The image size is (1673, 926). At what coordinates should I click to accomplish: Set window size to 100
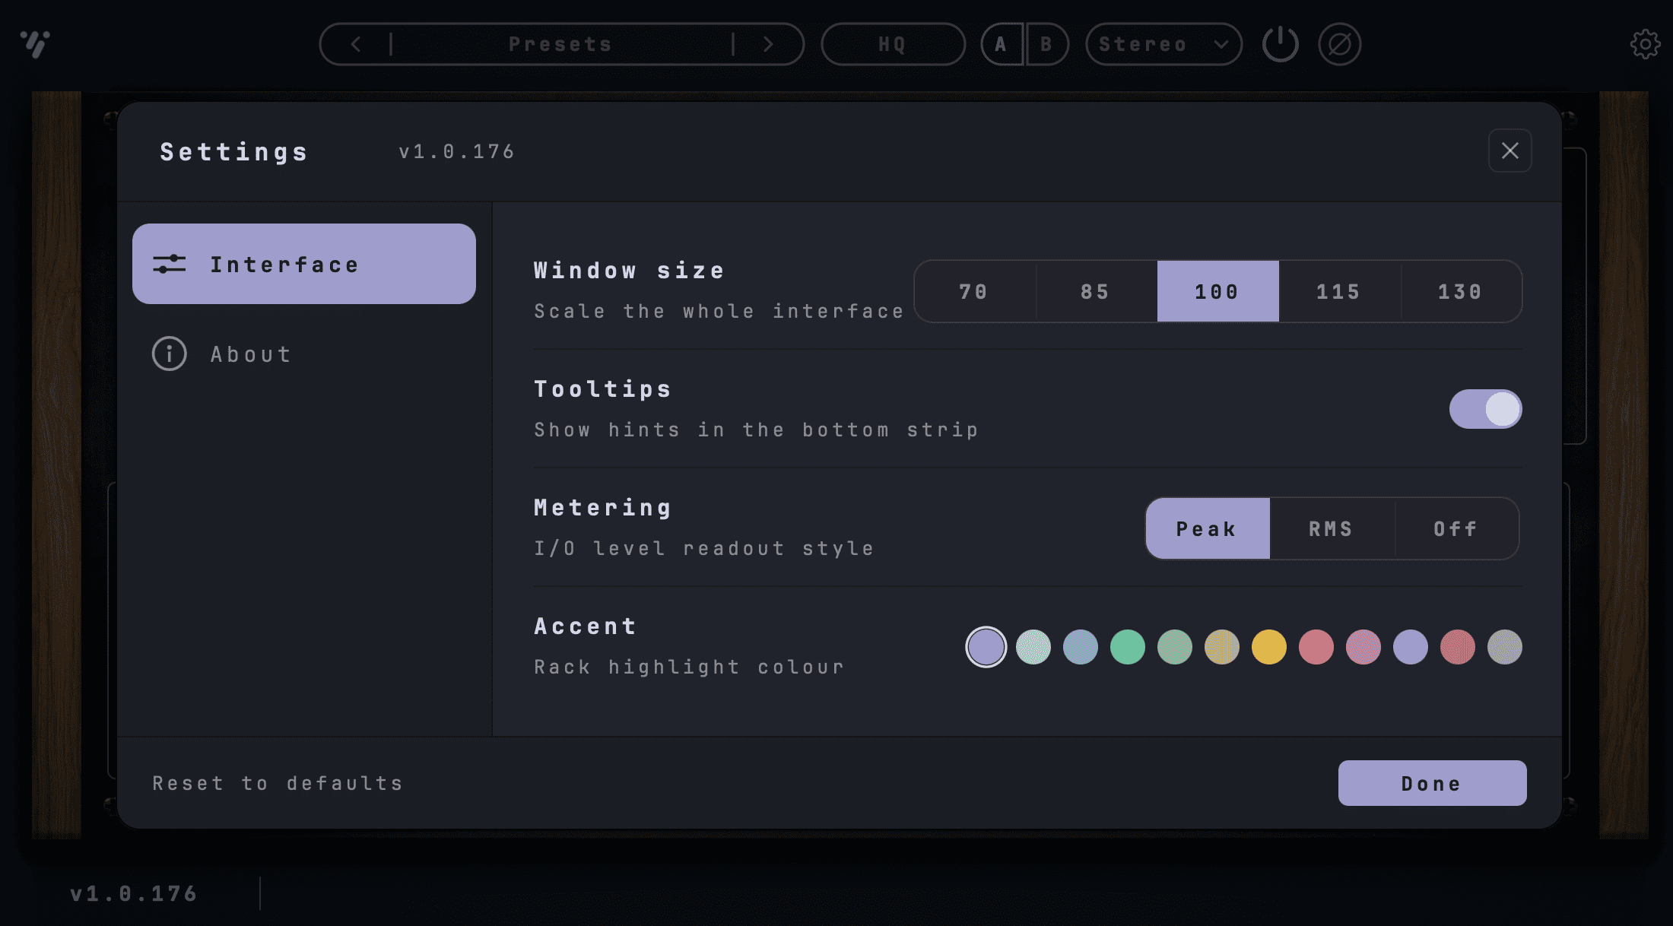[1218, 291]
